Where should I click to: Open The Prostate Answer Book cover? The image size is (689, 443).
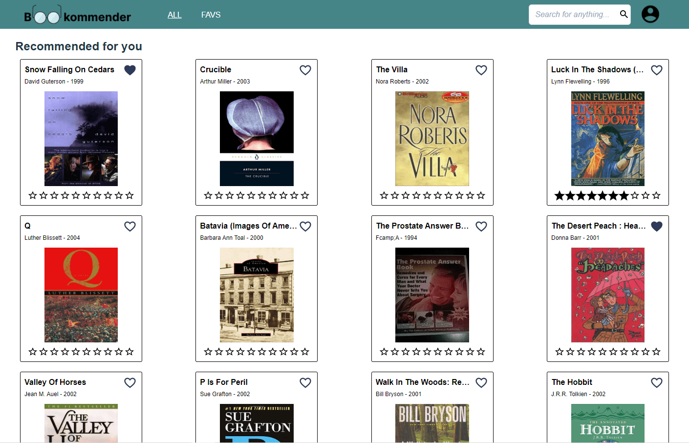432,295
